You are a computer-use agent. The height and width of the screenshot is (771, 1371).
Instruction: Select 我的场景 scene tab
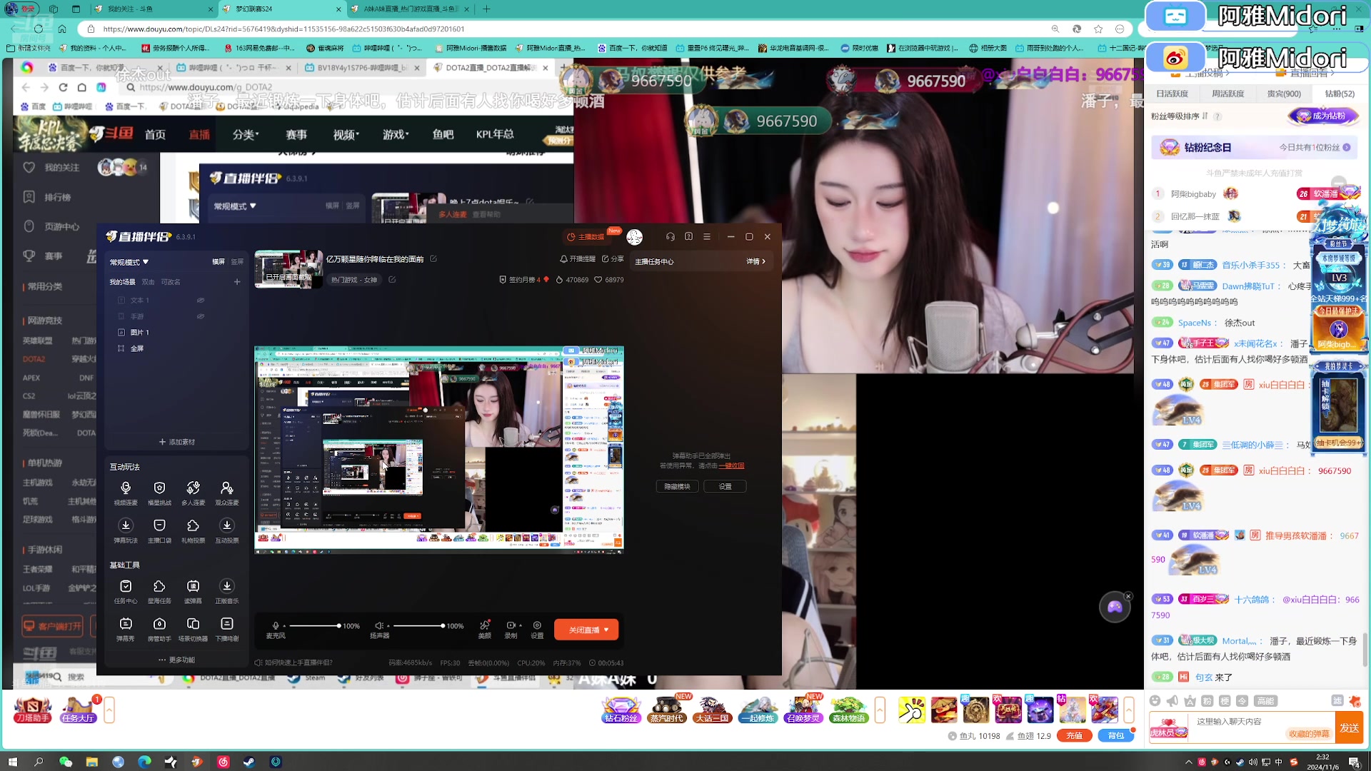(122, 282)
